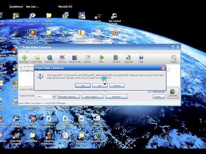This screenshot has height=154, width=206.
Task: Select the Prism Video Converter desktop shortcut
Action: [16, 139]
